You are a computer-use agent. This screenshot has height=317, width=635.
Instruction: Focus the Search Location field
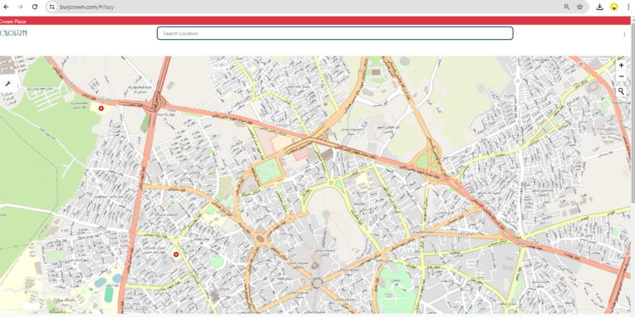click(335, 33)
